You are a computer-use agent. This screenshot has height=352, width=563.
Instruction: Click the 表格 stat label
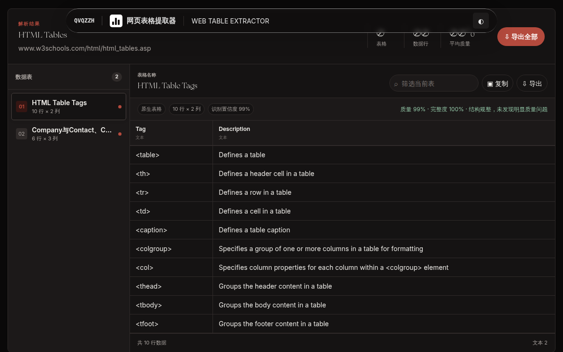tap(381, 44)
